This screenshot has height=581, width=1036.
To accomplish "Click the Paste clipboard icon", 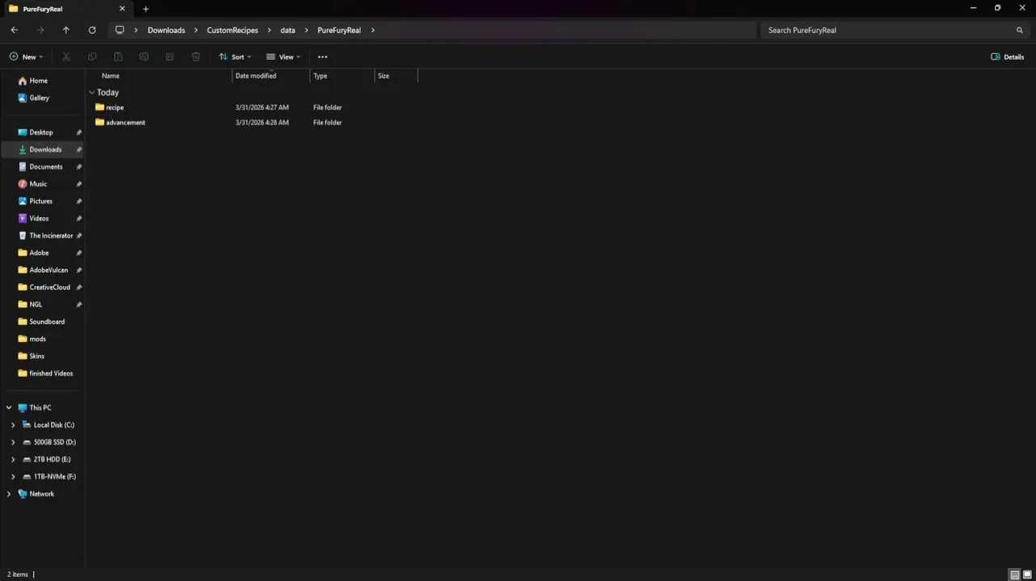I will (118, 56).
